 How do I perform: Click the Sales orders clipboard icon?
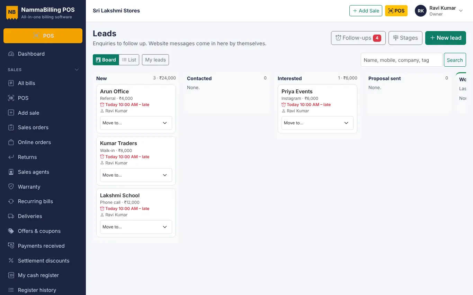(x=11, y=127)
